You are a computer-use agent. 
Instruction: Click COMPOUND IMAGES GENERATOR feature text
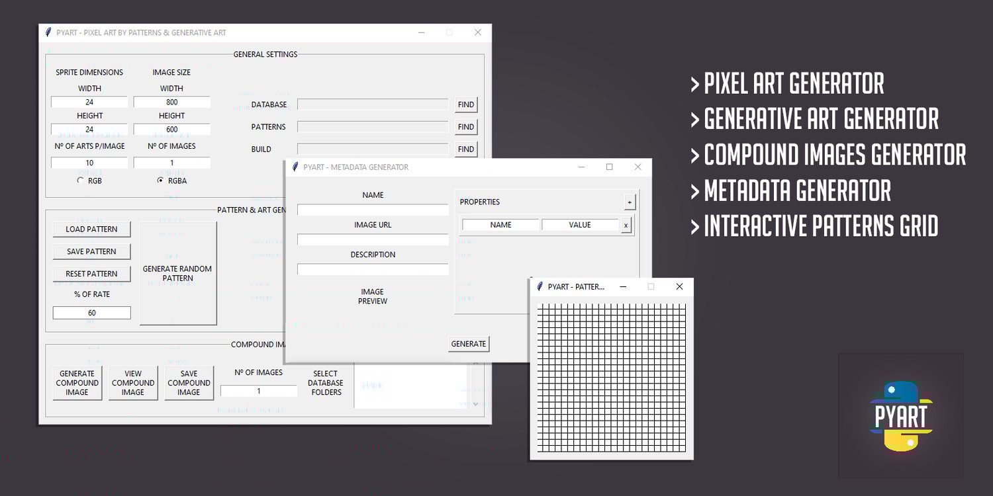coord(835,155)
